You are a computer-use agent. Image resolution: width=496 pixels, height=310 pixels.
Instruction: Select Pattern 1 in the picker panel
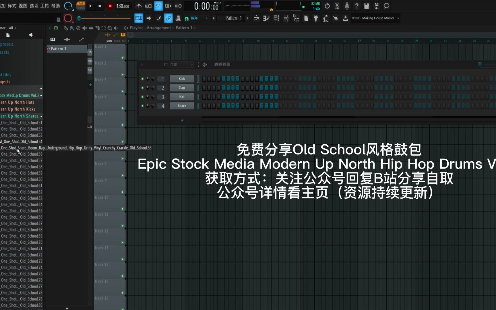[67, 49]
